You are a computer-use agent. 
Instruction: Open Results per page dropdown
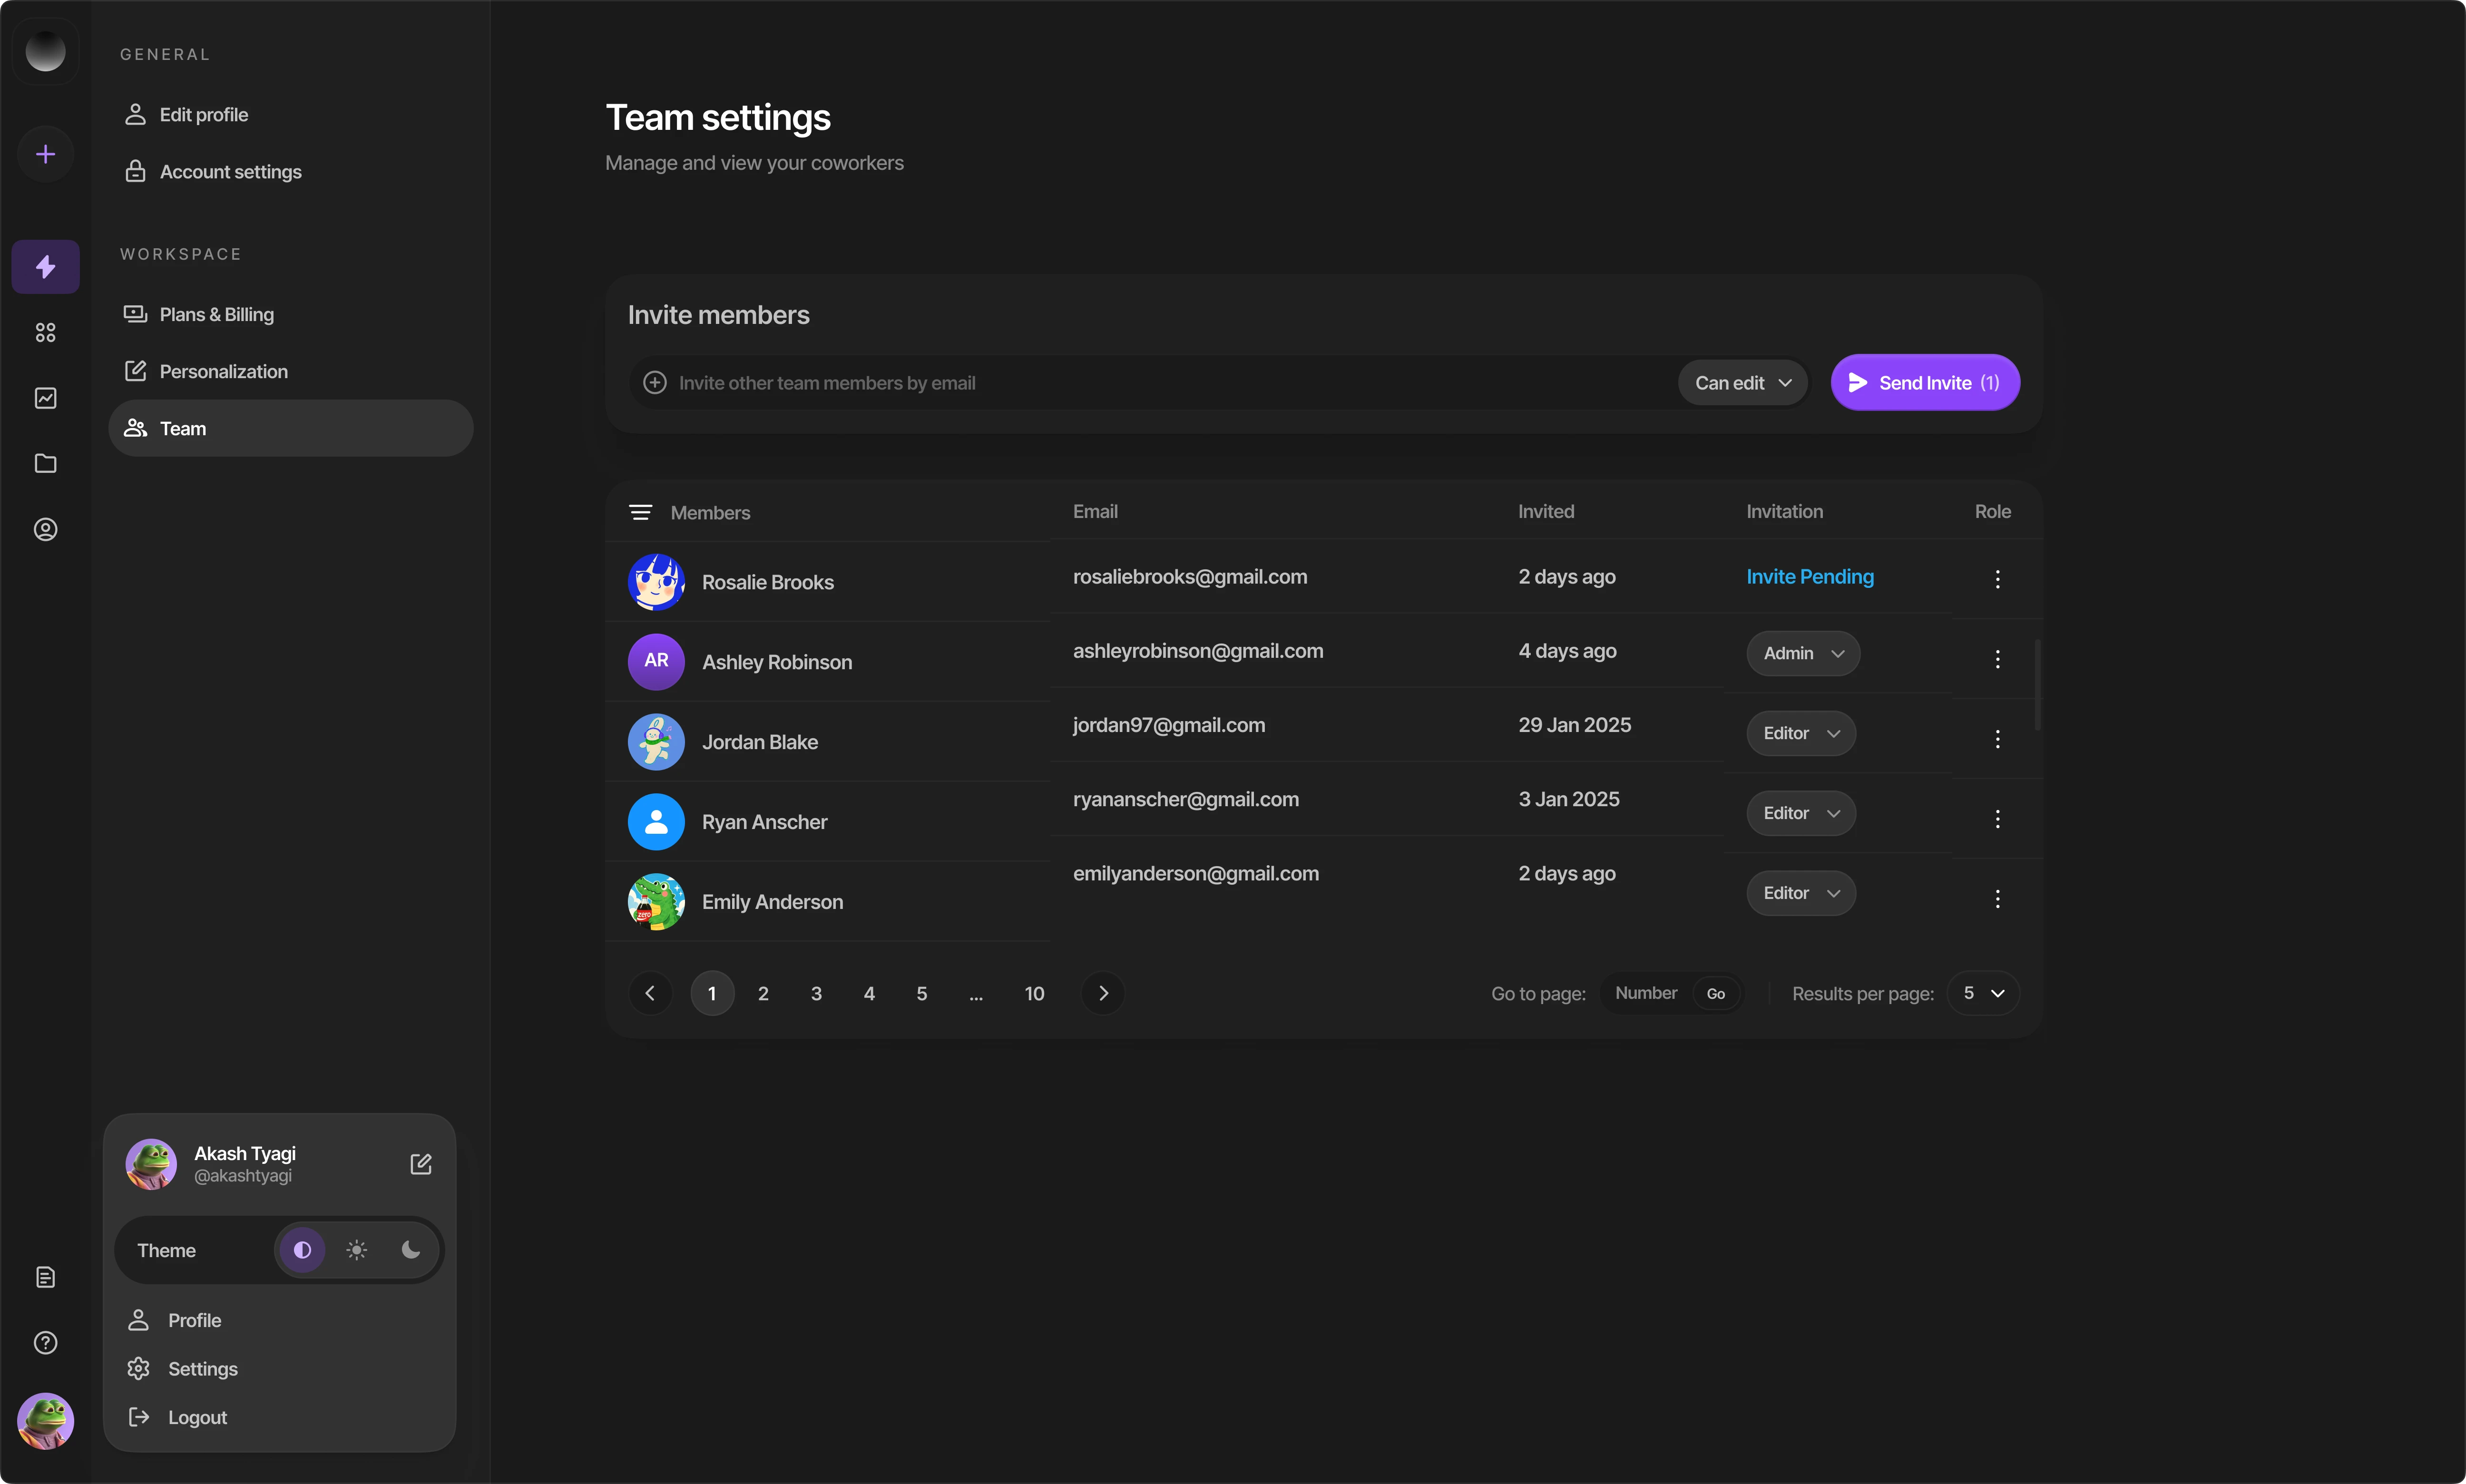(x=1983, y=993)
